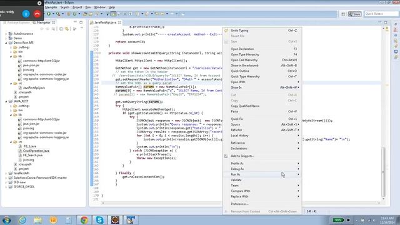Select the JavaRestApi.java editor tab

pos(106,22)
